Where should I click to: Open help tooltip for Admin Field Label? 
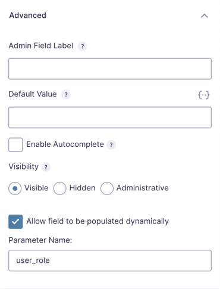(83, 46)
